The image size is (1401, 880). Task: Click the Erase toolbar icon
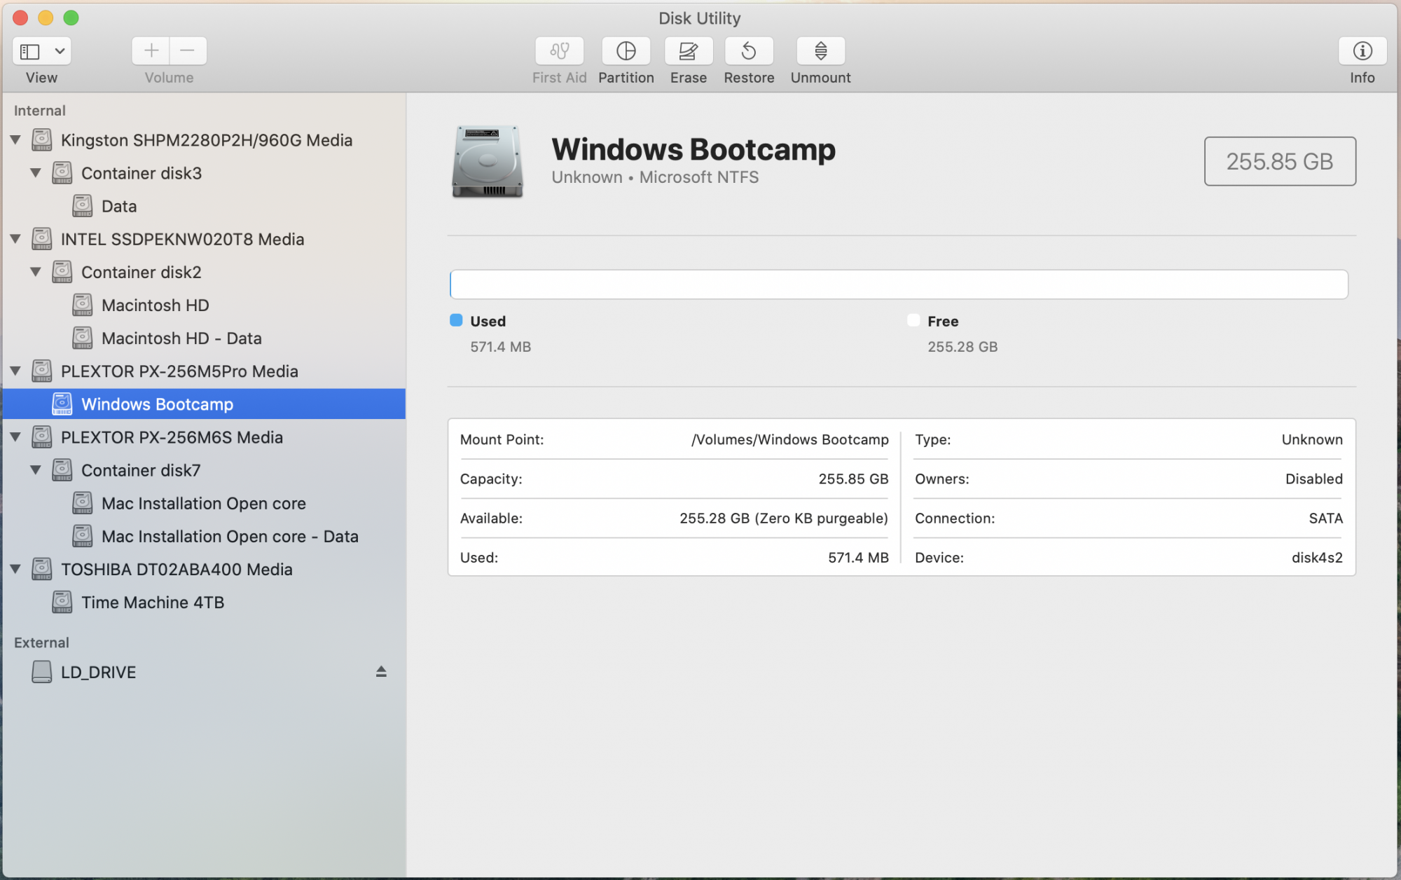pos(688,50)
